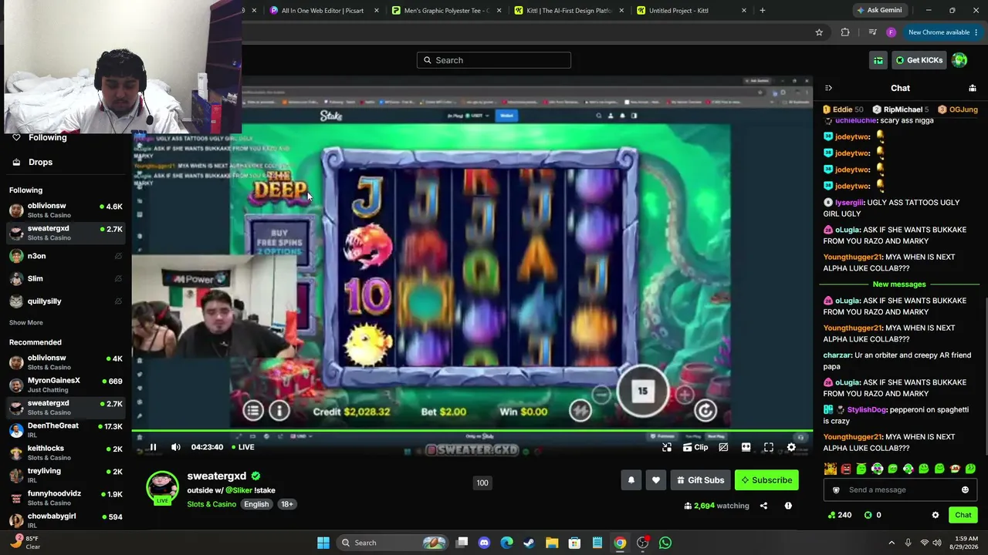Open keithlocks recommended channel
988x555 pixels.
coord(66,452)
